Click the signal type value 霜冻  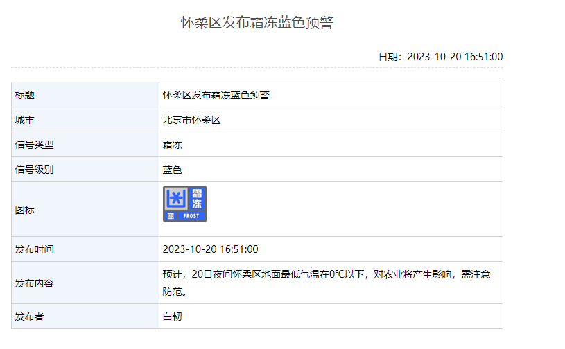172,145
